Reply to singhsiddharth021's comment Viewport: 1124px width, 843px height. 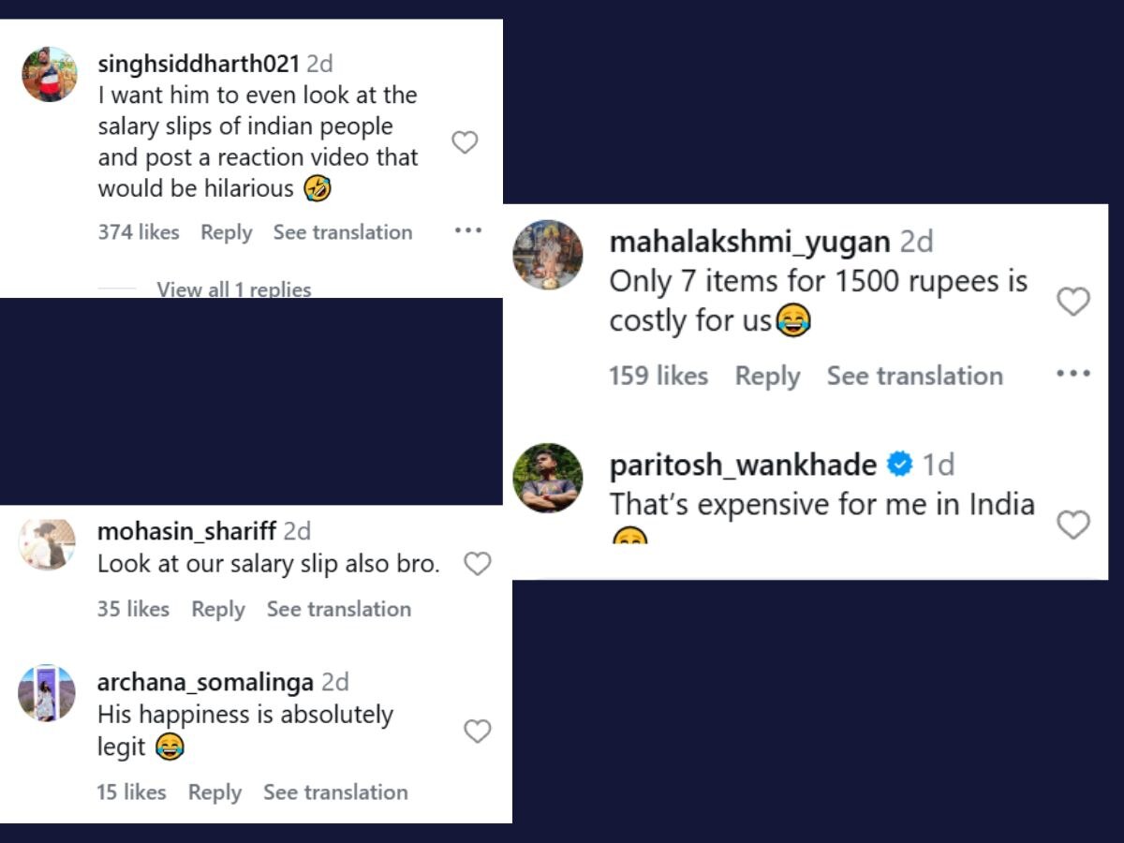[x=227, y=232]
